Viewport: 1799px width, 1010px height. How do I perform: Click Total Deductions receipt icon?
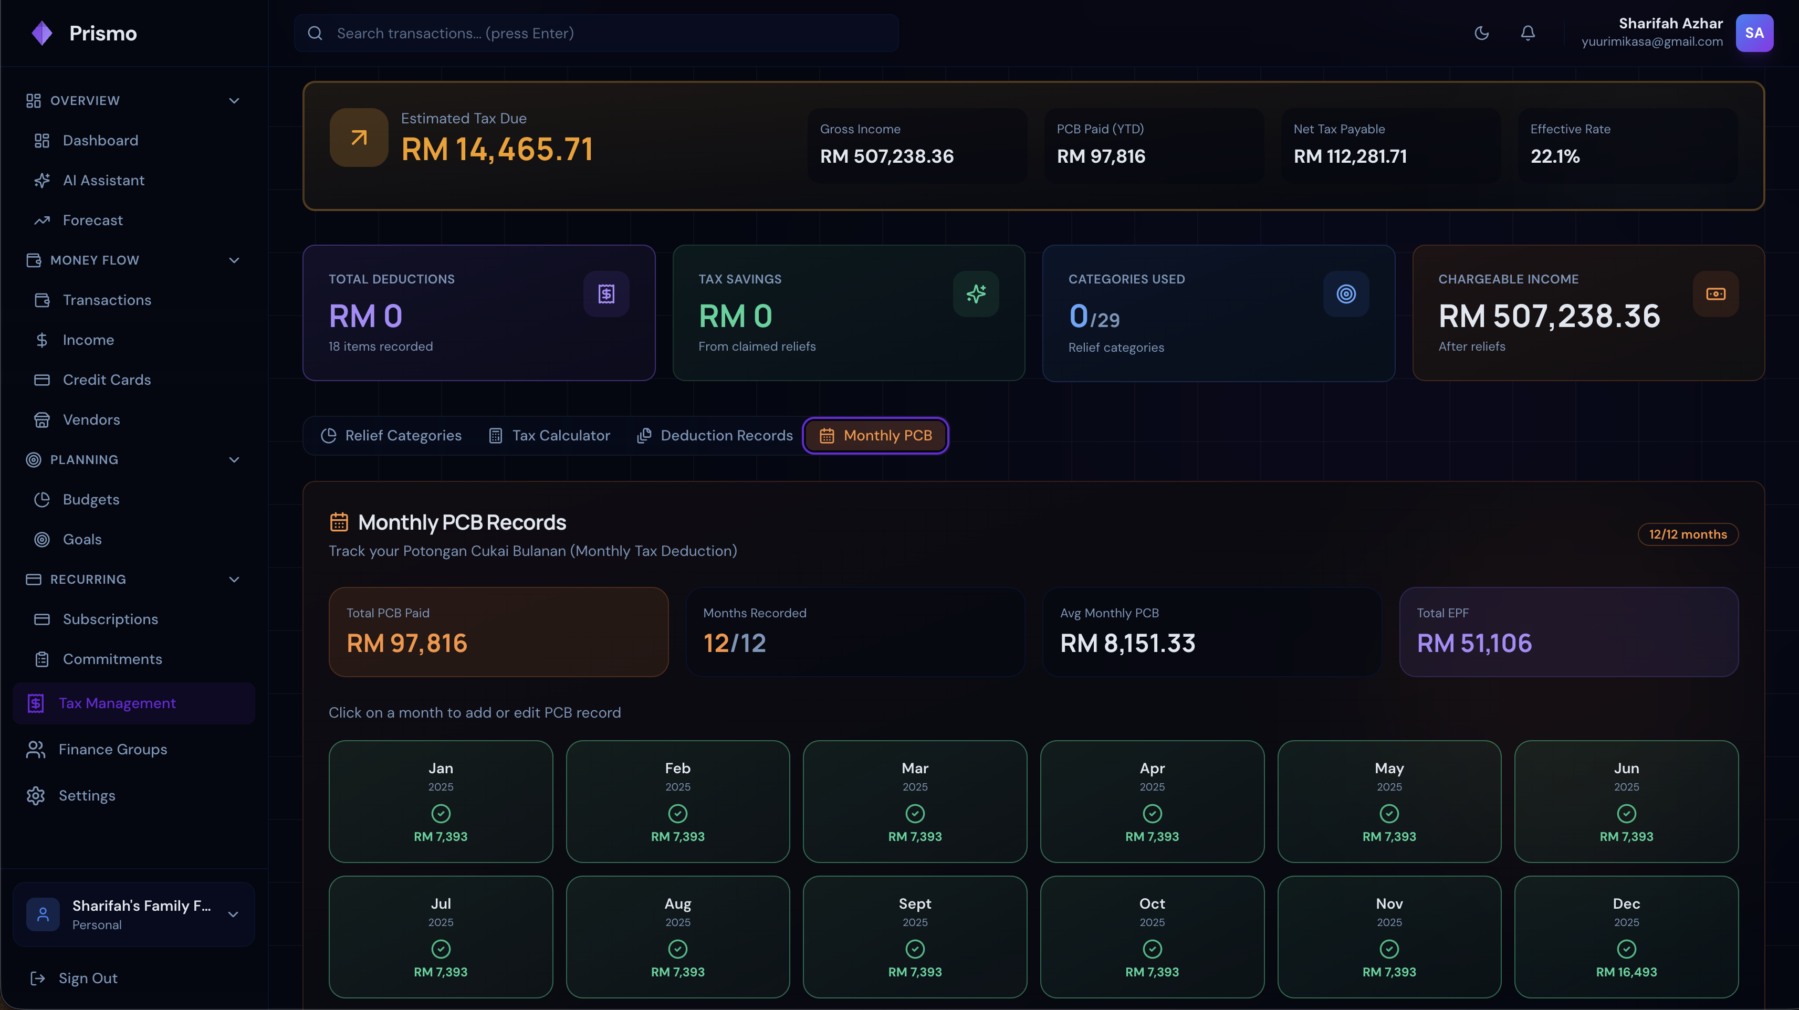(605, 294)
